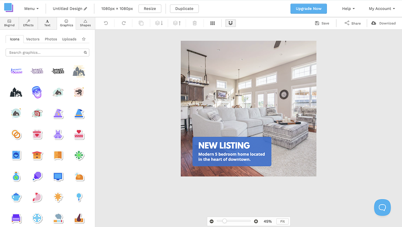This screenshot has height=227, width=402.
Task: Redo the last action
Action: [x=123, y=23]
